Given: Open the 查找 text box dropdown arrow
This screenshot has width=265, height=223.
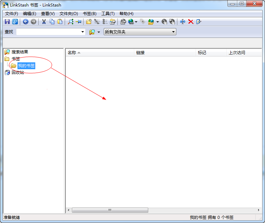Looking at the screenshot, I should pos(83,32).
